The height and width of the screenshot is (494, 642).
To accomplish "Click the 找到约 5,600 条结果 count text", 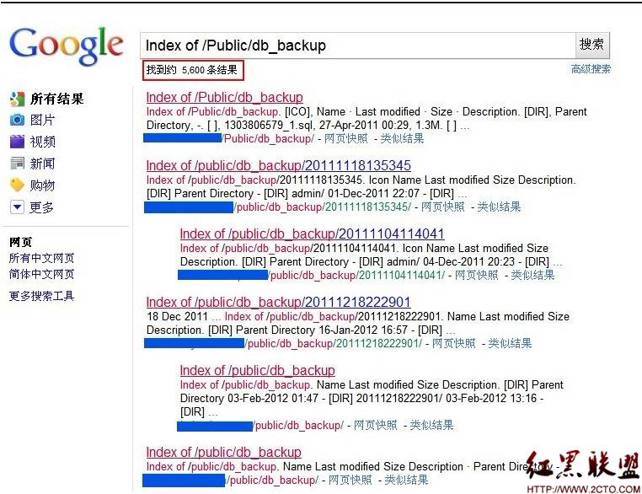I will point(192,70).
